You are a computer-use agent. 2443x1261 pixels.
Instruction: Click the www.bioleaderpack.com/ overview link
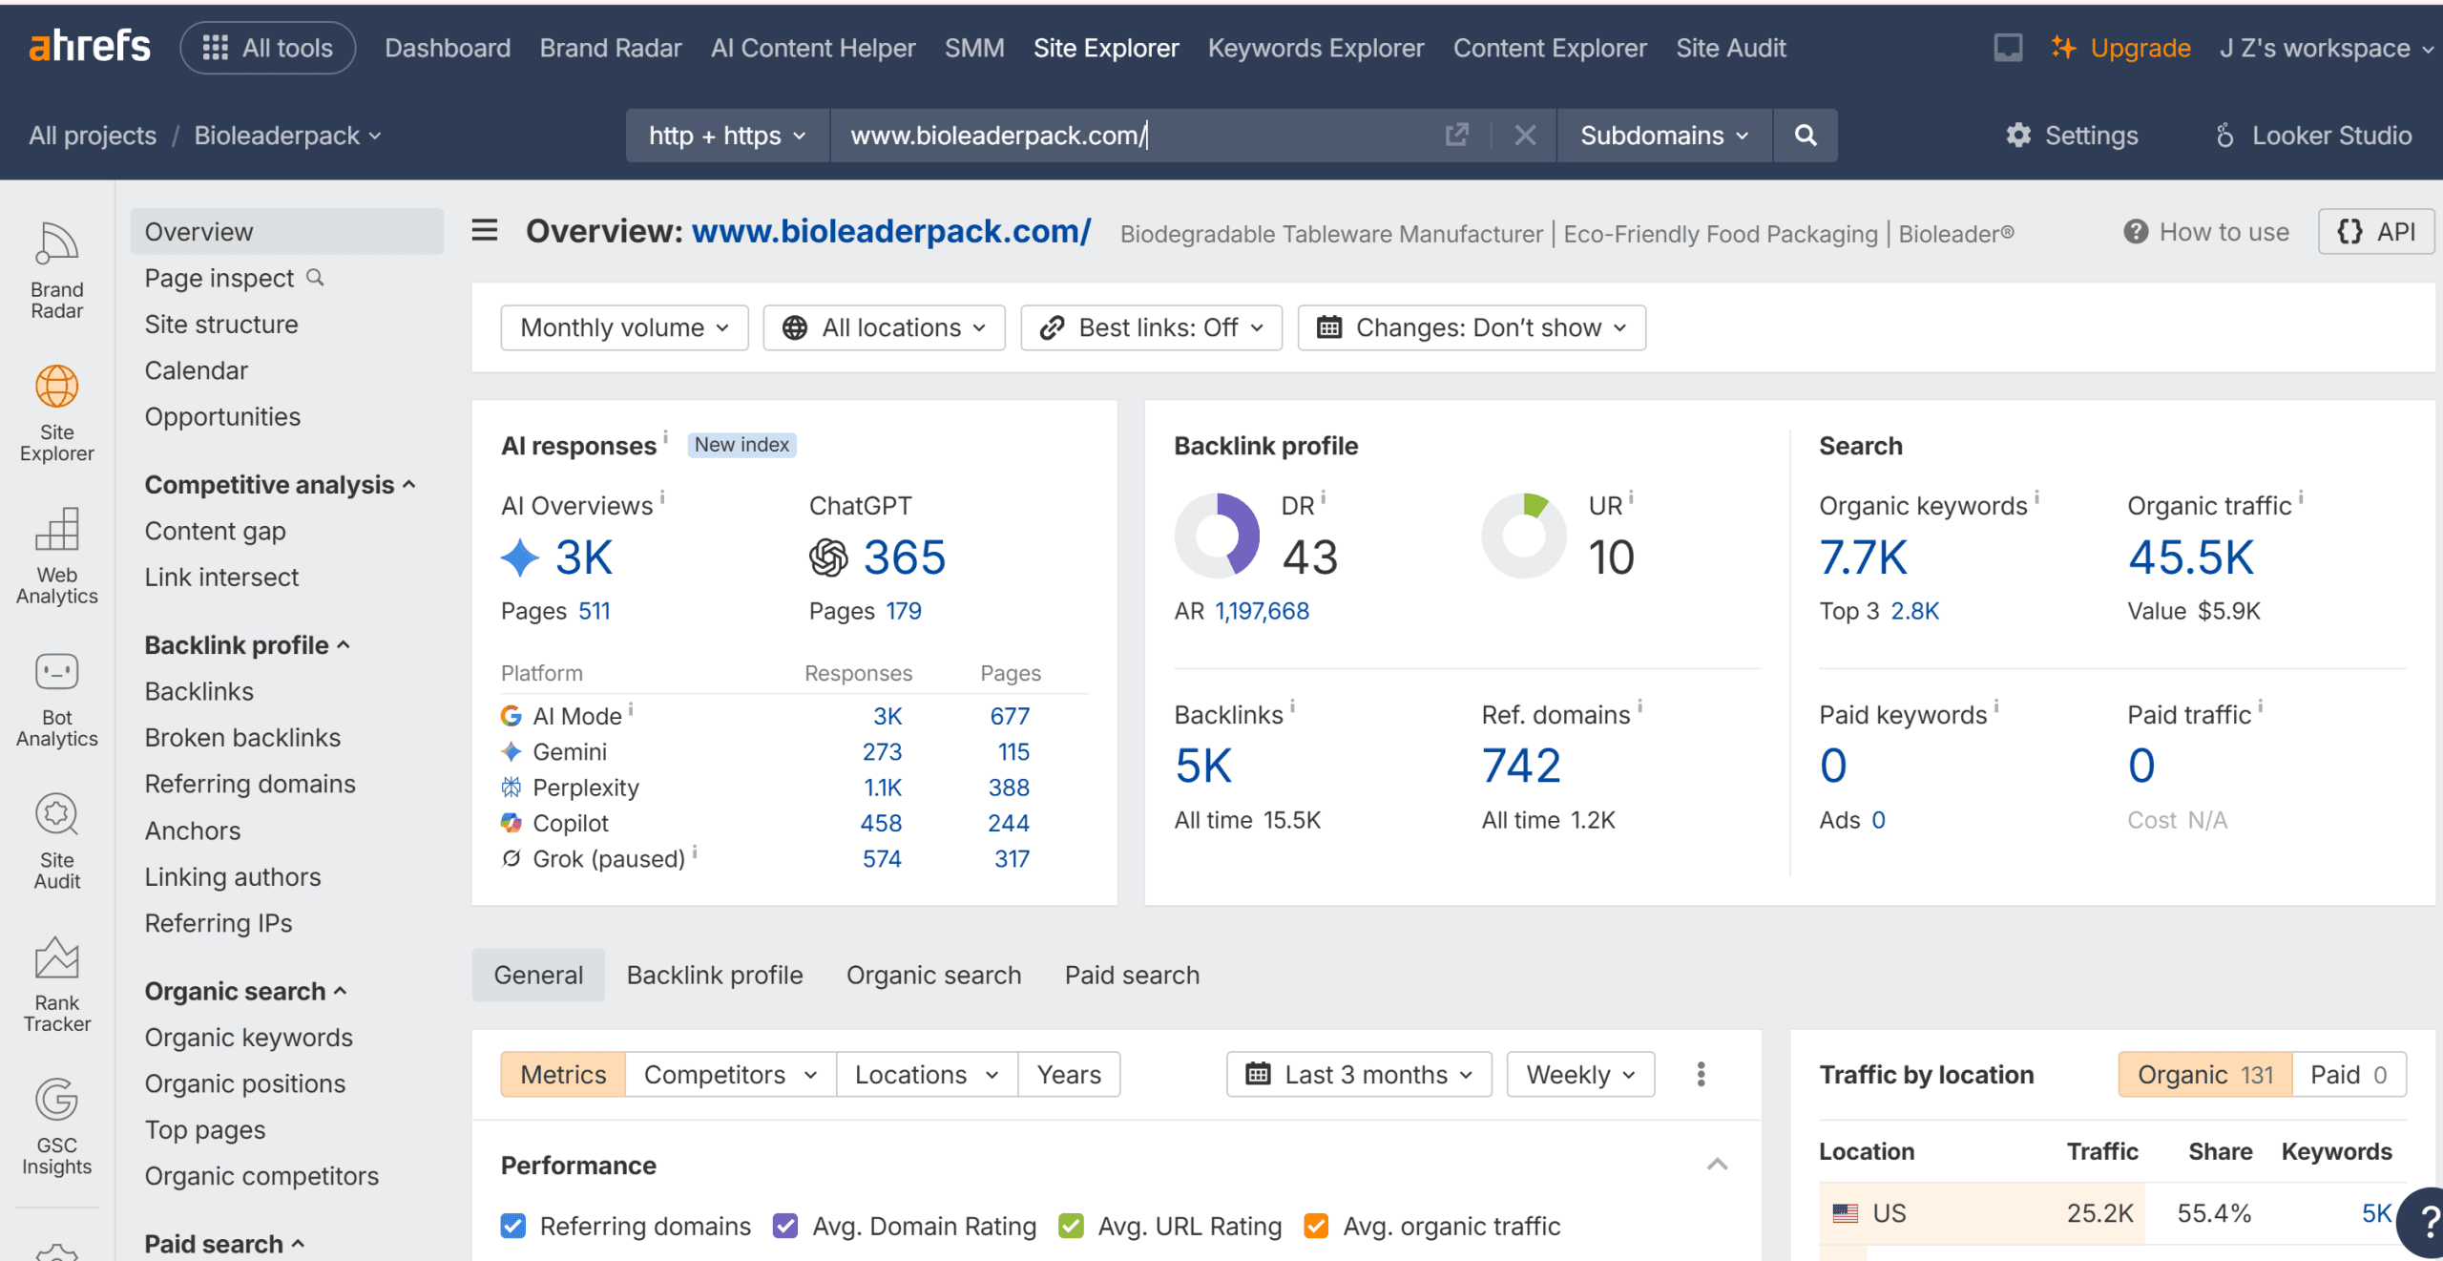click(890, 231)
